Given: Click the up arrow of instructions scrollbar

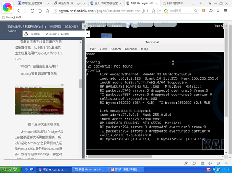Looking at the screenshot, I should tap(80, 42).
